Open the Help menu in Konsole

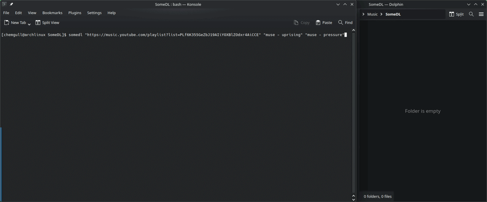pos(111,13)
